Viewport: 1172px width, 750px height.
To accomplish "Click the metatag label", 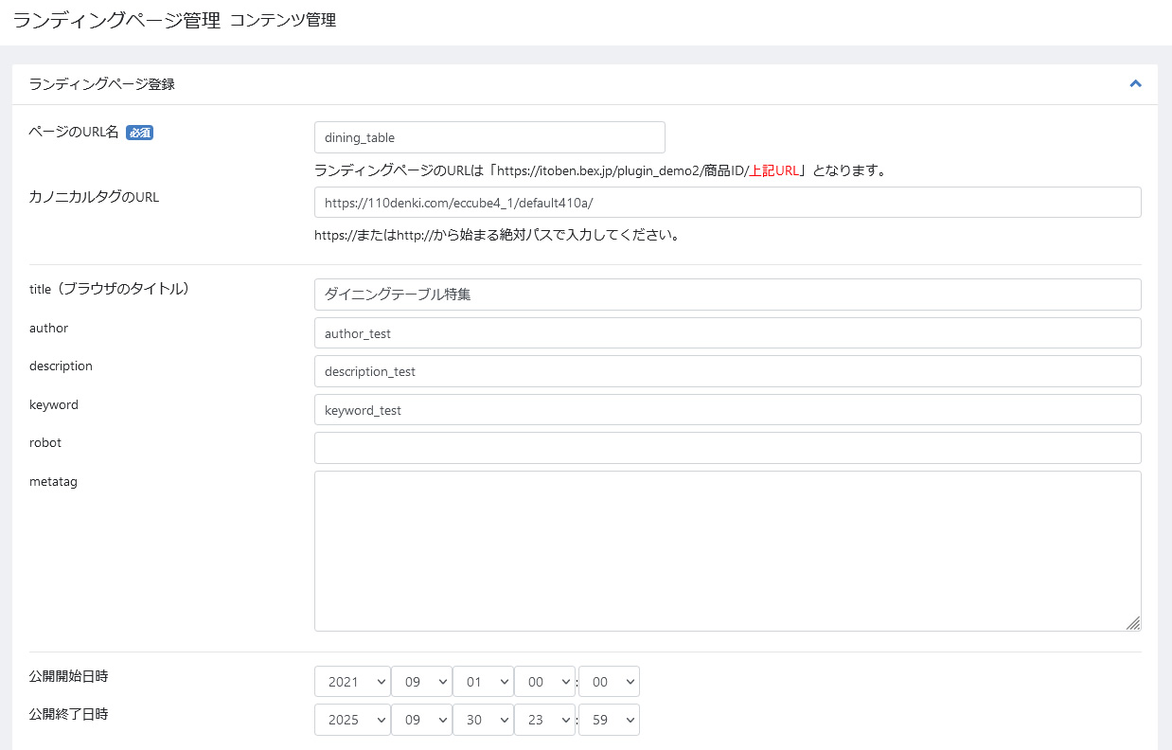I will (53, 481).
